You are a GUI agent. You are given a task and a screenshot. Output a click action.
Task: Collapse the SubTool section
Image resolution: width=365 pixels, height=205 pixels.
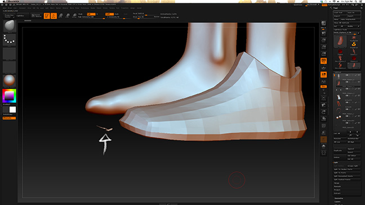(338, 72)
